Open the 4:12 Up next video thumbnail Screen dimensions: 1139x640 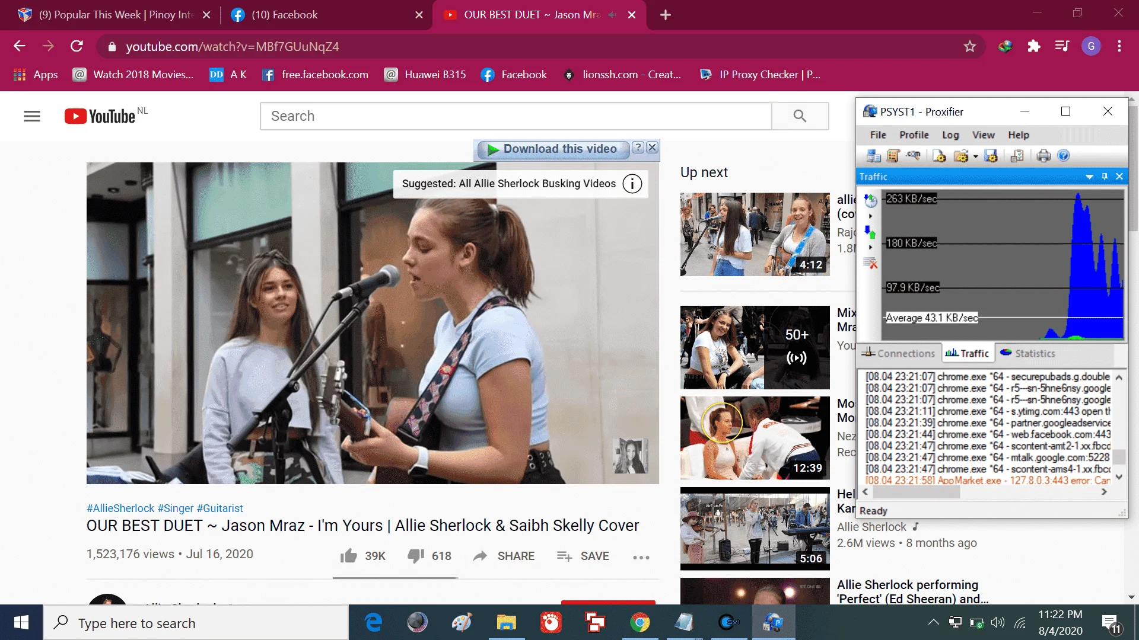click(755, 234)
